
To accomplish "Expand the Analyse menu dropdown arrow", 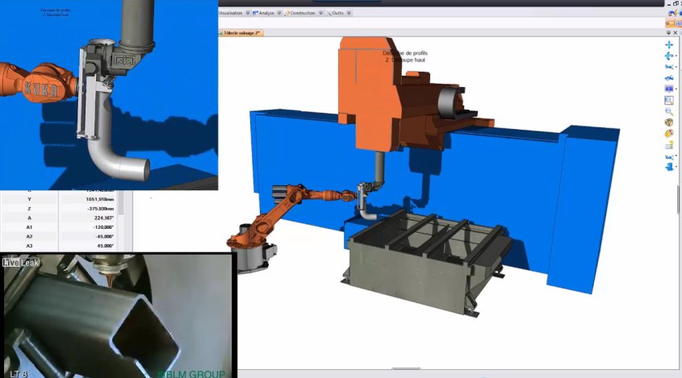I will [279, 13].
